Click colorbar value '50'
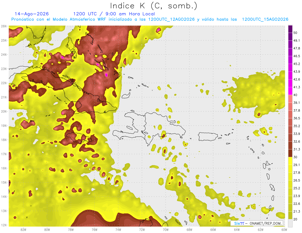The height and width of the screenshot is (233, 302). pyautogui.click(x=296, y=33)
